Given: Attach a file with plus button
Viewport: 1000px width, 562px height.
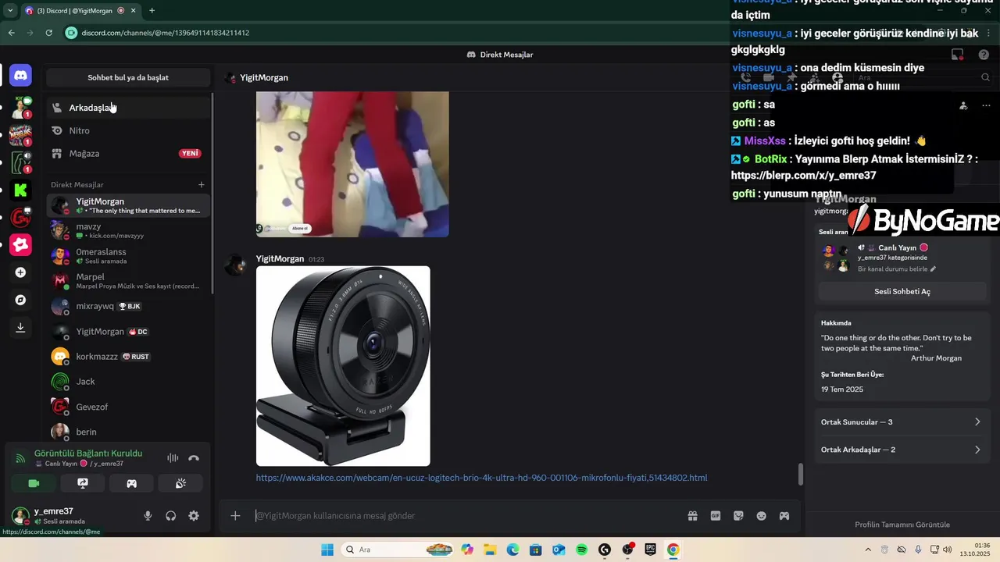Looking at the screenshot, I should [x=235, y=516].
